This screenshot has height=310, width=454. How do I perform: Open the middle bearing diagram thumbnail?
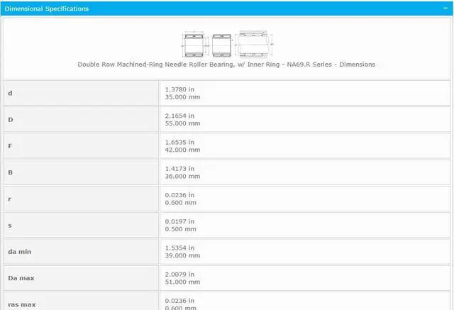[x=222, y=44]
